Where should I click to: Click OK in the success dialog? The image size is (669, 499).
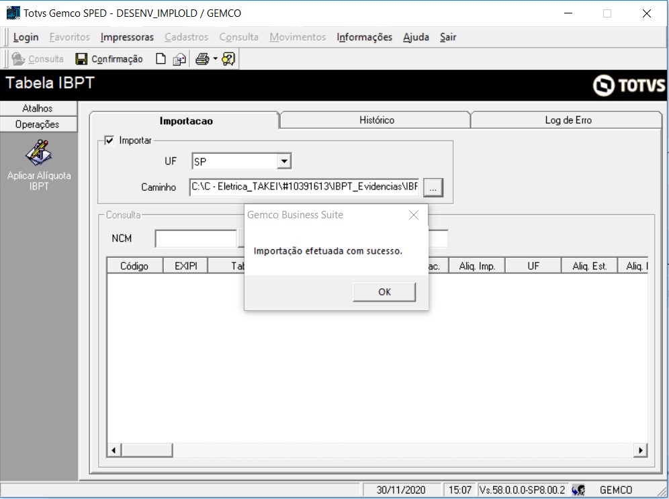click(x=384, y=291)
